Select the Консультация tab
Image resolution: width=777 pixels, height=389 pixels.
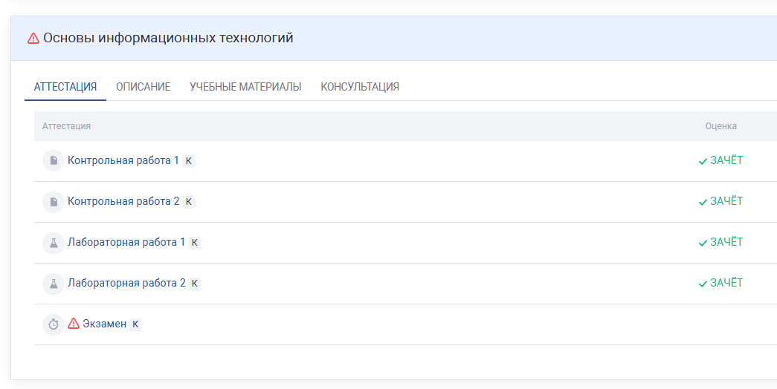point(360,87)
